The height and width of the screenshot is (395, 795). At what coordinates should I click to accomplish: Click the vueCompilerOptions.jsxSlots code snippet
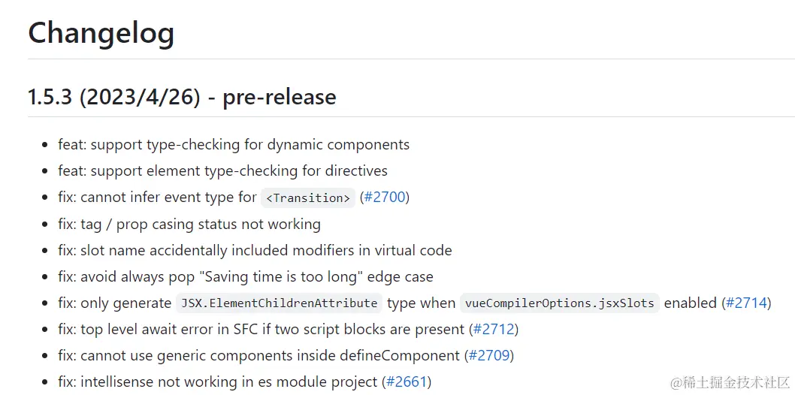point(559,303)
